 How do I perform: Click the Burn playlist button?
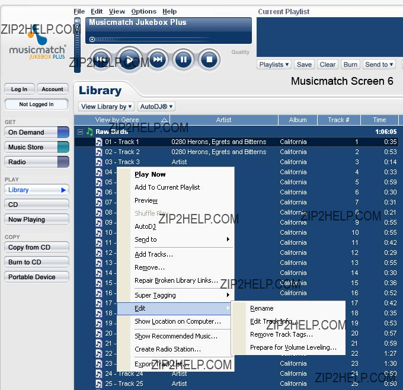350,65
